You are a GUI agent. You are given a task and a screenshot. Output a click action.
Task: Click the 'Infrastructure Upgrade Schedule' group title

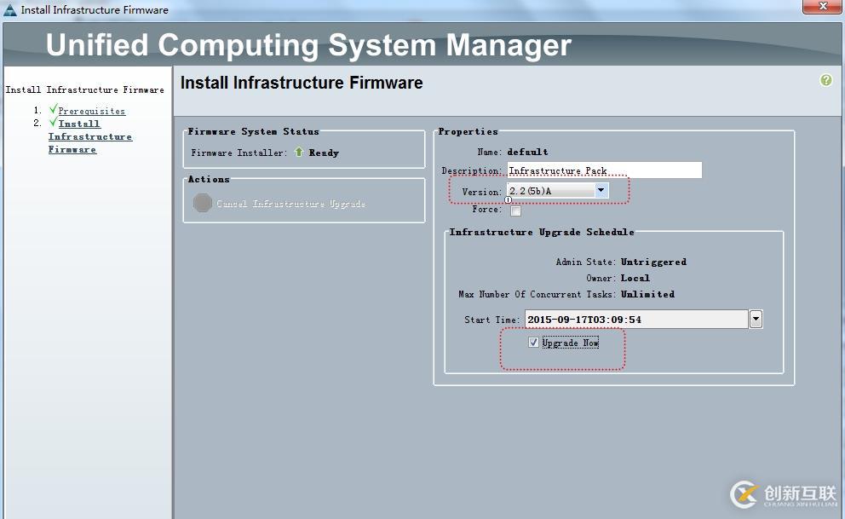pos(542,232)
